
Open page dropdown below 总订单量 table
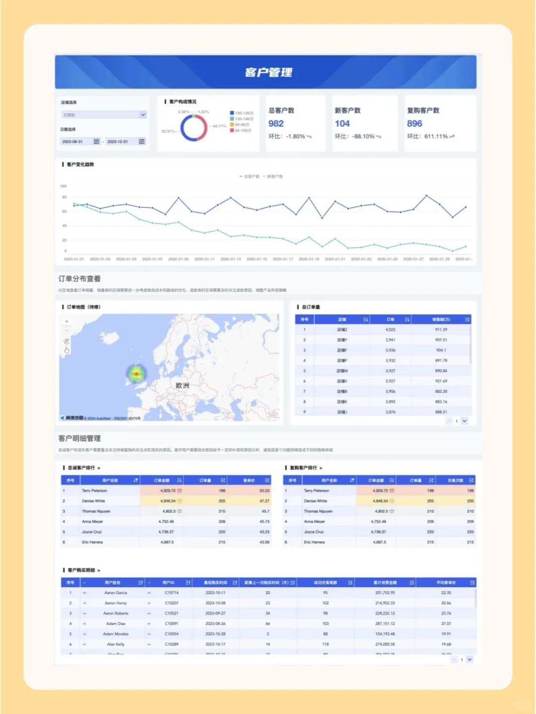(465, 421)
